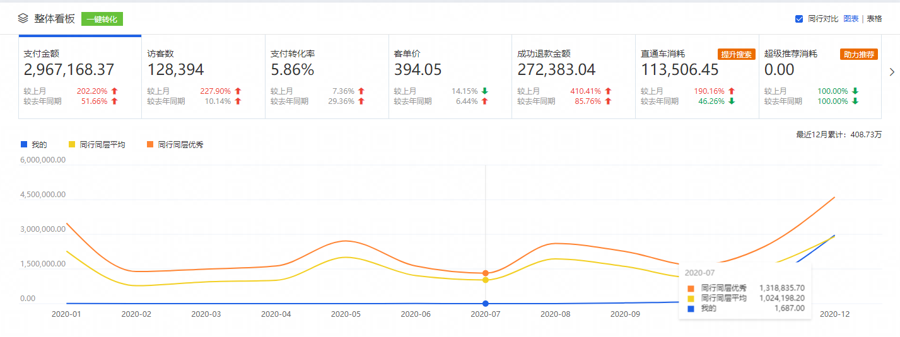Click tooltip value 1,318,835.70
Screen dimensions: 900x337
781,288
